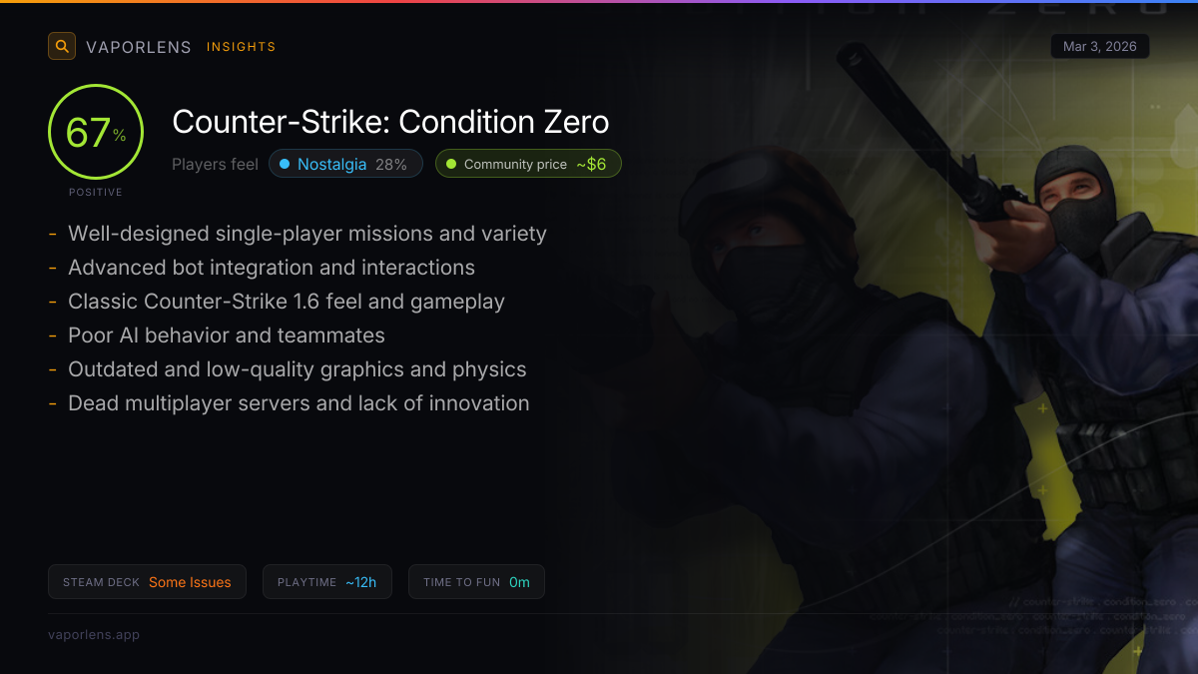Open the VAPORLENS brand name
The image size is (1198, 674).
tap(139, 47)
